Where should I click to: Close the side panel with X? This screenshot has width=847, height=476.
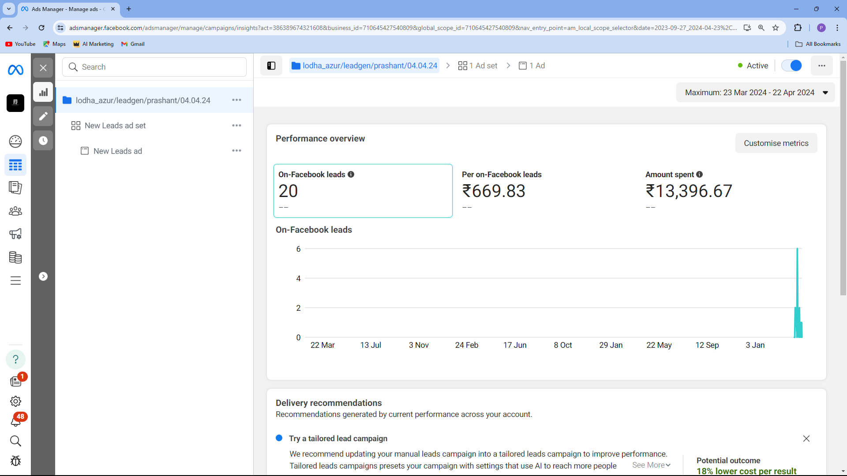(x=43, y=68)
